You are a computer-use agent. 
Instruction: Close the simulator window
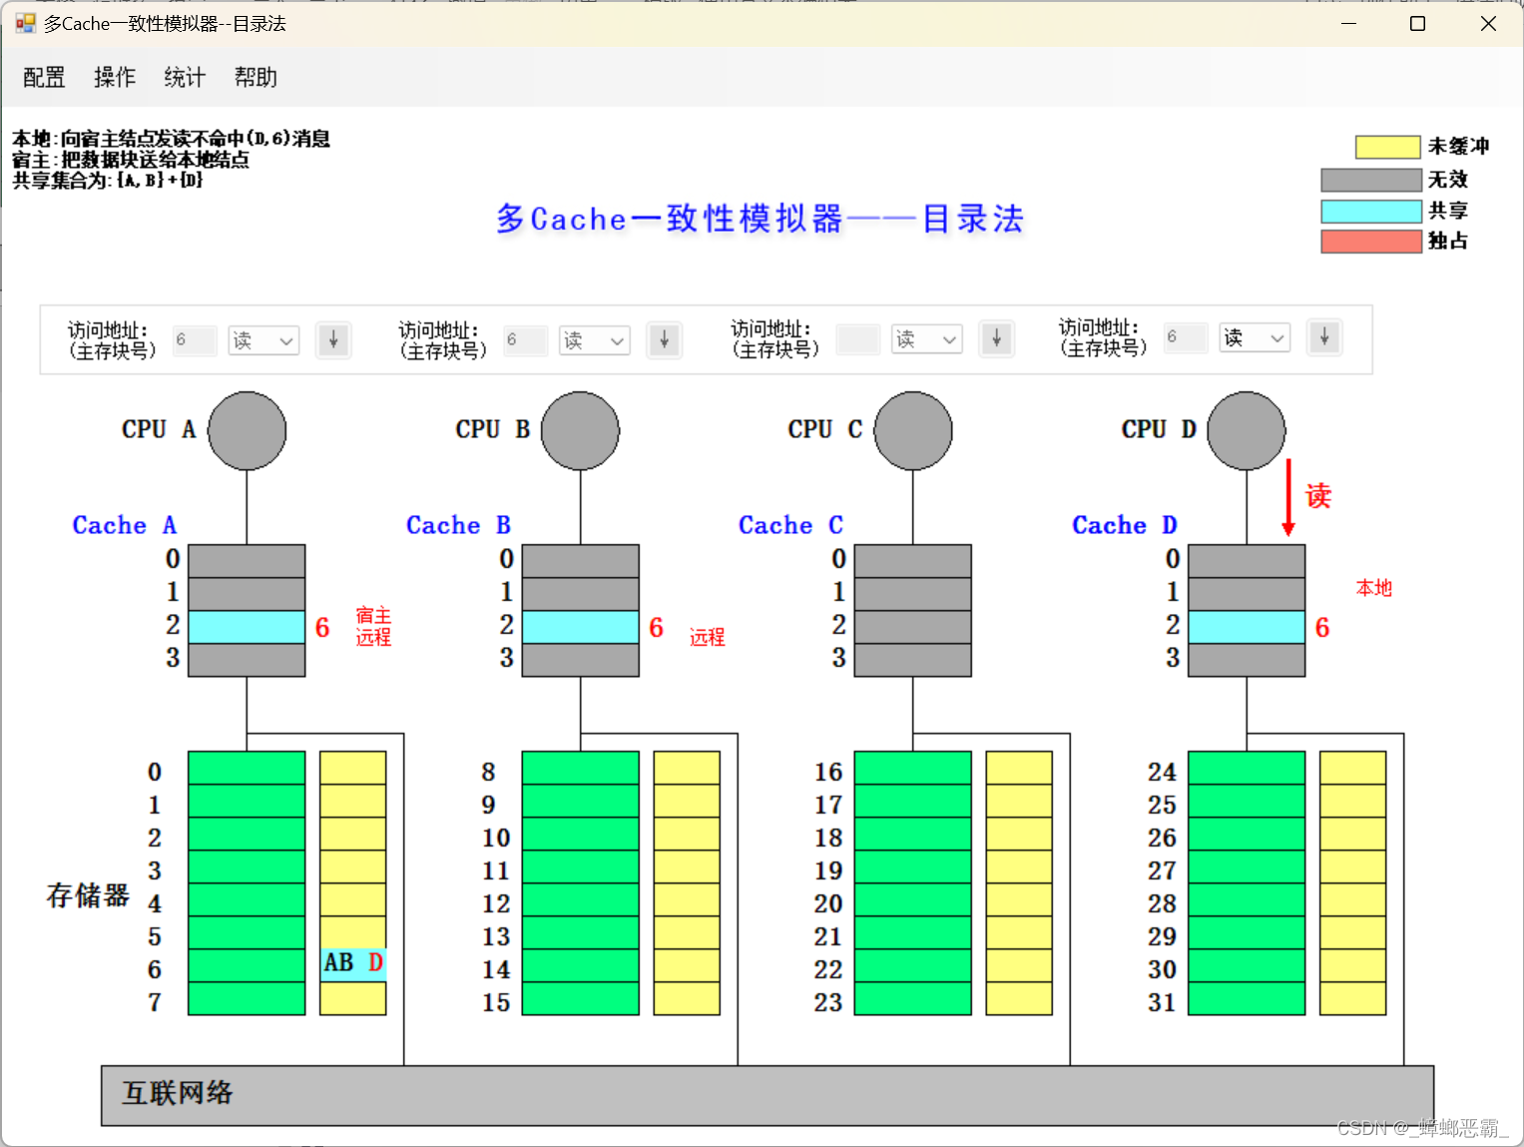[1488, 23]
